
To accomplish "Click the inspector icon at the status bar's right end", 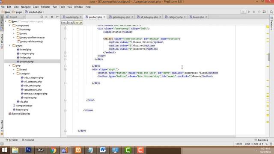I will [271, 144].
